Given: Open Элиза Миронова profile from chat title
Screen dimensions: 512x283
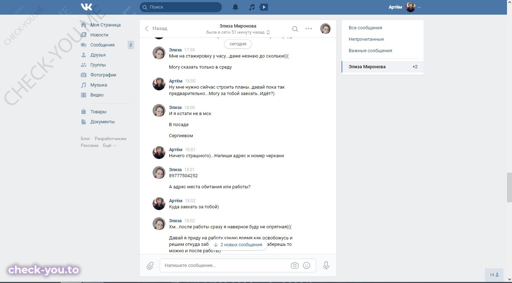Looking at the screenshot, I should point(238,26).
